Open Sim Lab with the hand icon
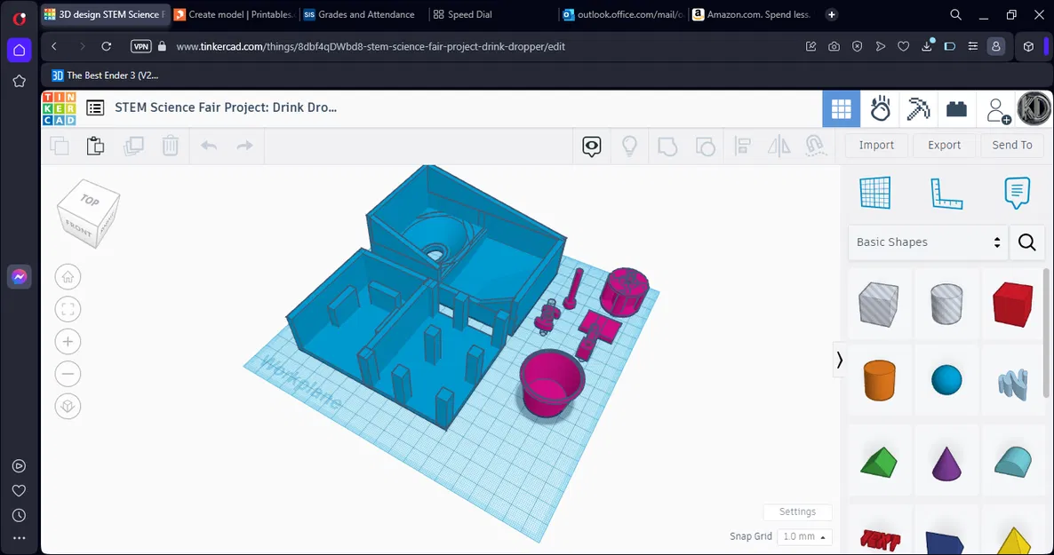This screenshot has width=1054, height=555. [x=880, y=109]
